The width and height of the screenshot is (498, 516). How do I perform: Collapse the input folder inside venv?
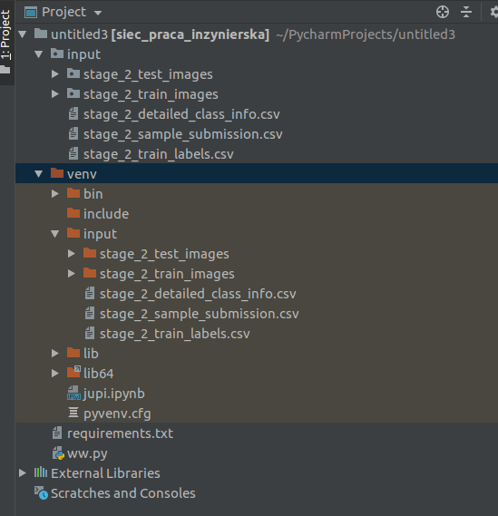pos(55,234)
